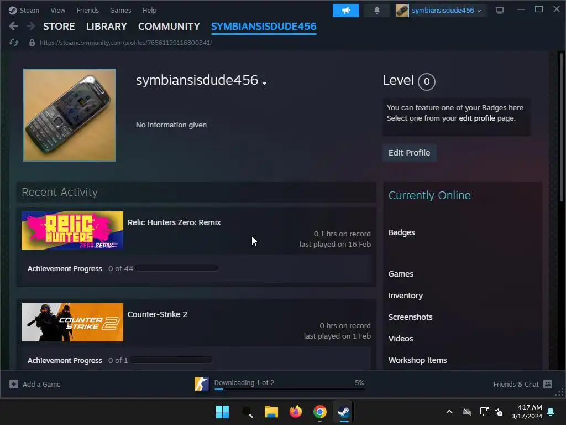Viewport: 566px width, 425px height.
Task: Click the profile avatar phone image
Action: click(x=70, y=115)
